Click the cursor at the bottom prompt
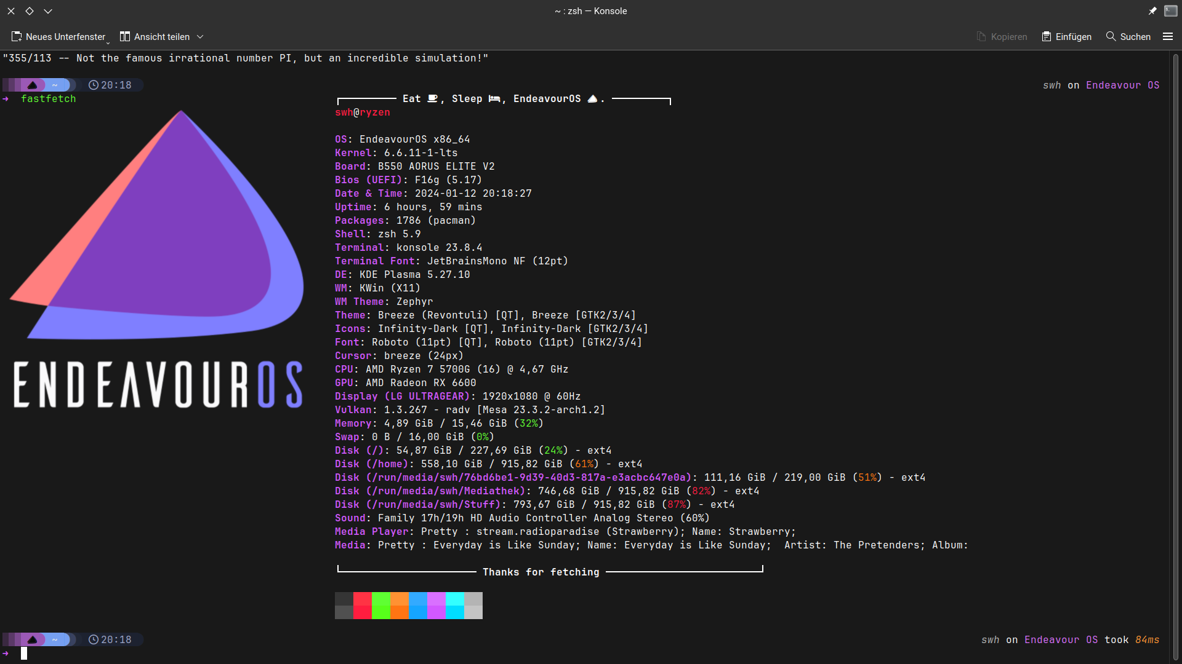The width and height of the screenshot is (1182, 664). pyautogui.click(x=24, y=653)
